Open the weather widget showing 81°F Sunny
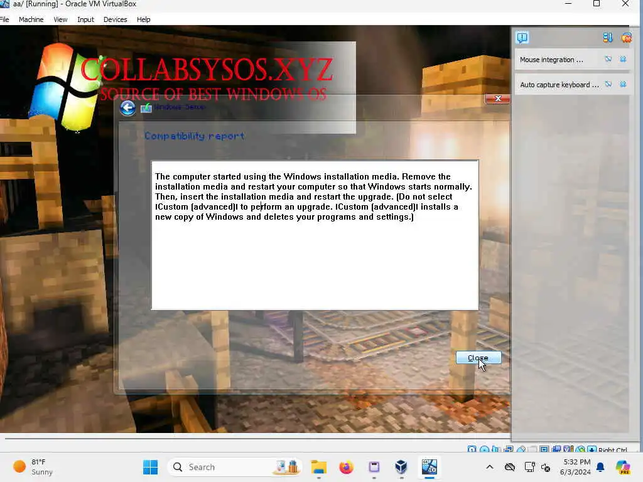The image size is (643, 482). pos(33,467)
